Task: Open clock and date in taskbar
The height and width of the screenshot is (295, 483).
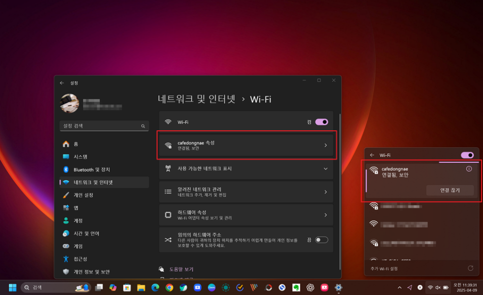Action: [x=465, y=288]
